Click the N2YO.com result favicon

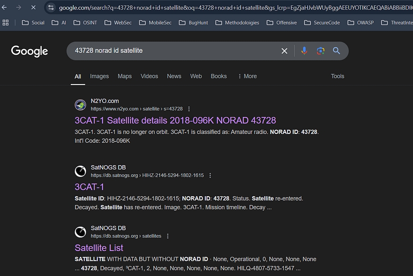(80, 105)
